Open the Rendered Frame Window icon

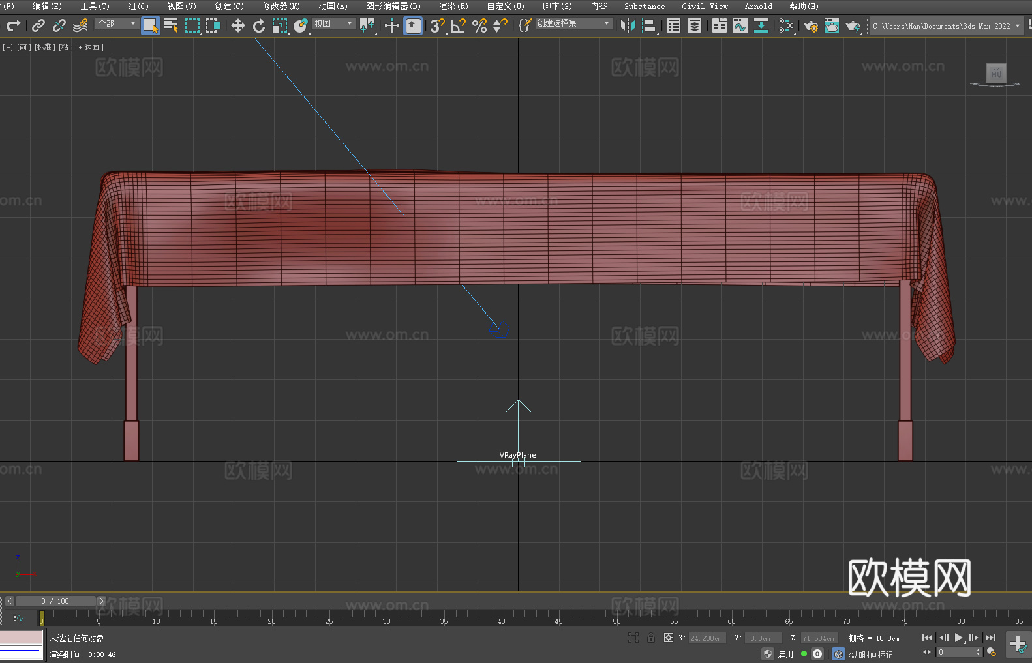[x=832, y=25]
